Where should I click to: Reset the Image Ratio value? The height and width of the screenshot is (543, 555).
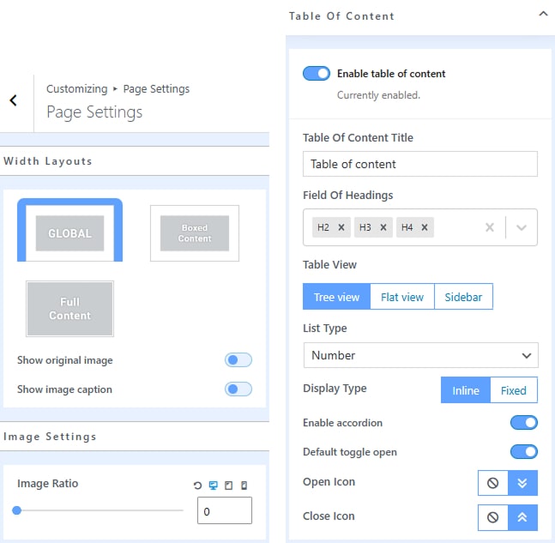[199, 486]
